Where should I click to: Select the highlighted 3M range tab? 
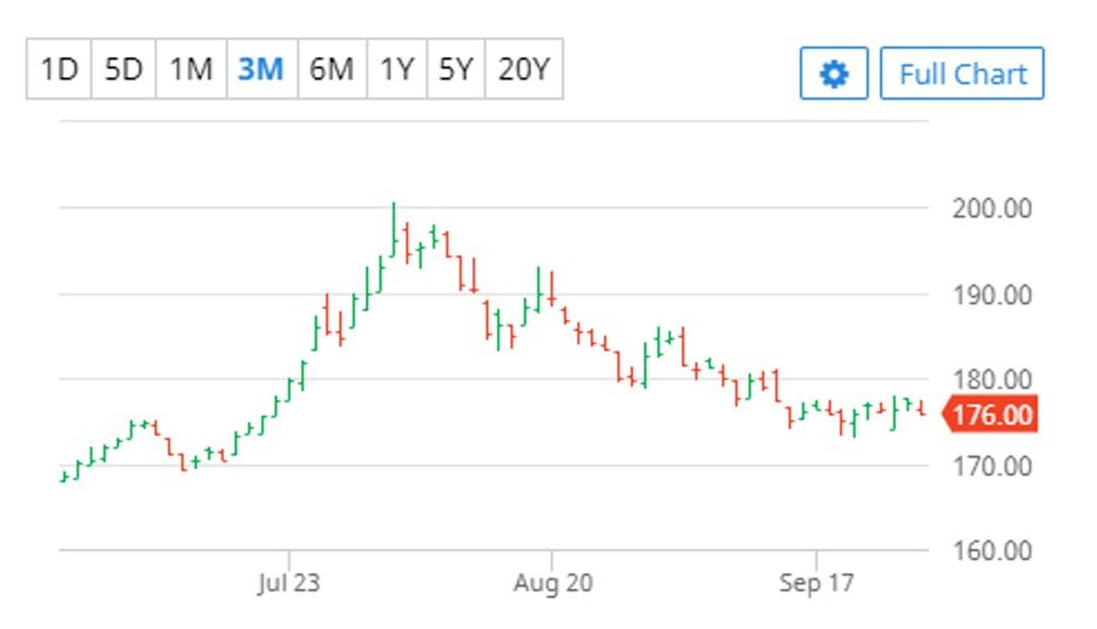[x=261, y=69]
